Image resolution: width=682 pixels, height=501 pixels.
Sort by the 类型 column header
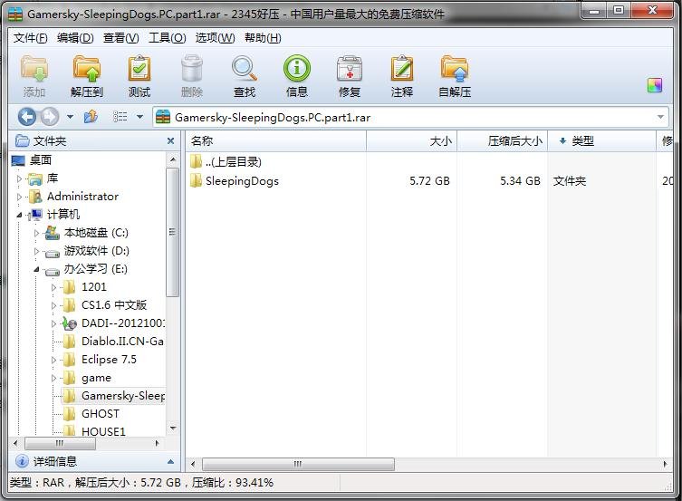(601, 141)
